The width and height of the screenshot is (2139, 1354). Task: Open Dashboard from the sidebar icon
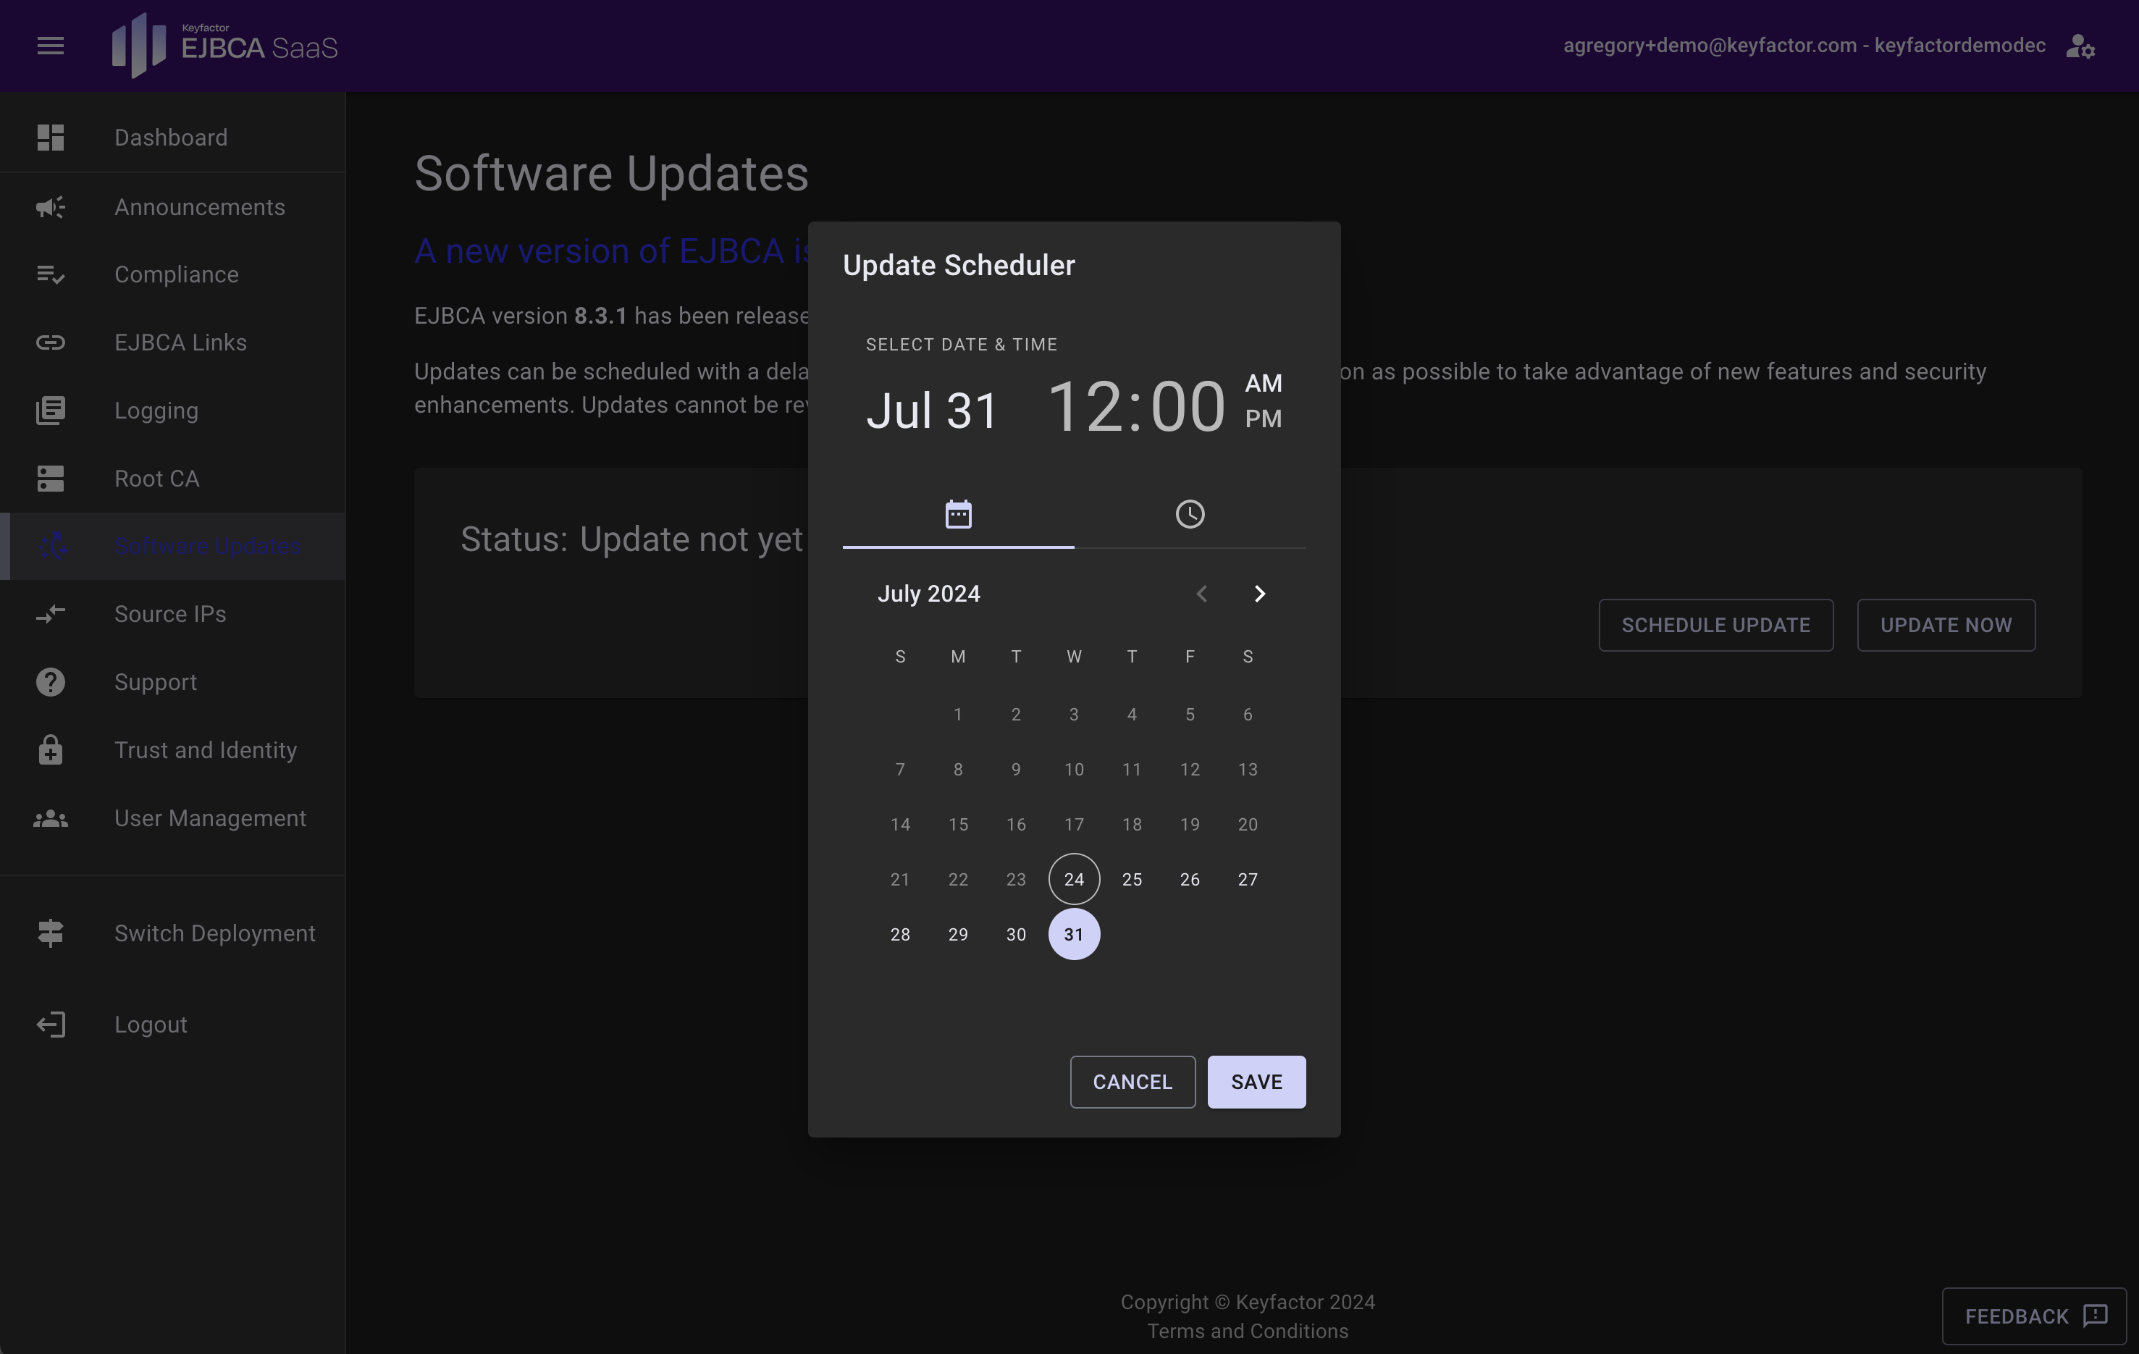51,138
